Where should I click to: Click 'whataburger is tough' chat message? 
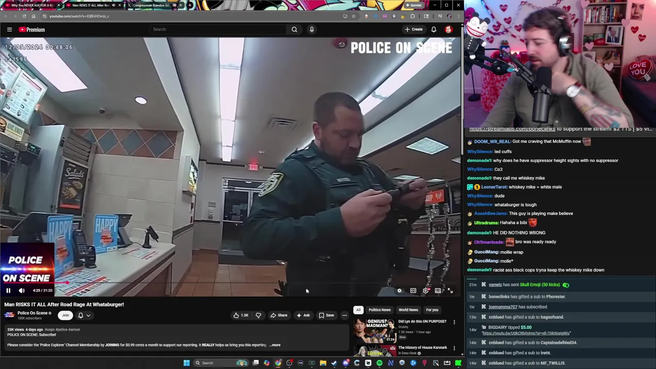(502, 204)
